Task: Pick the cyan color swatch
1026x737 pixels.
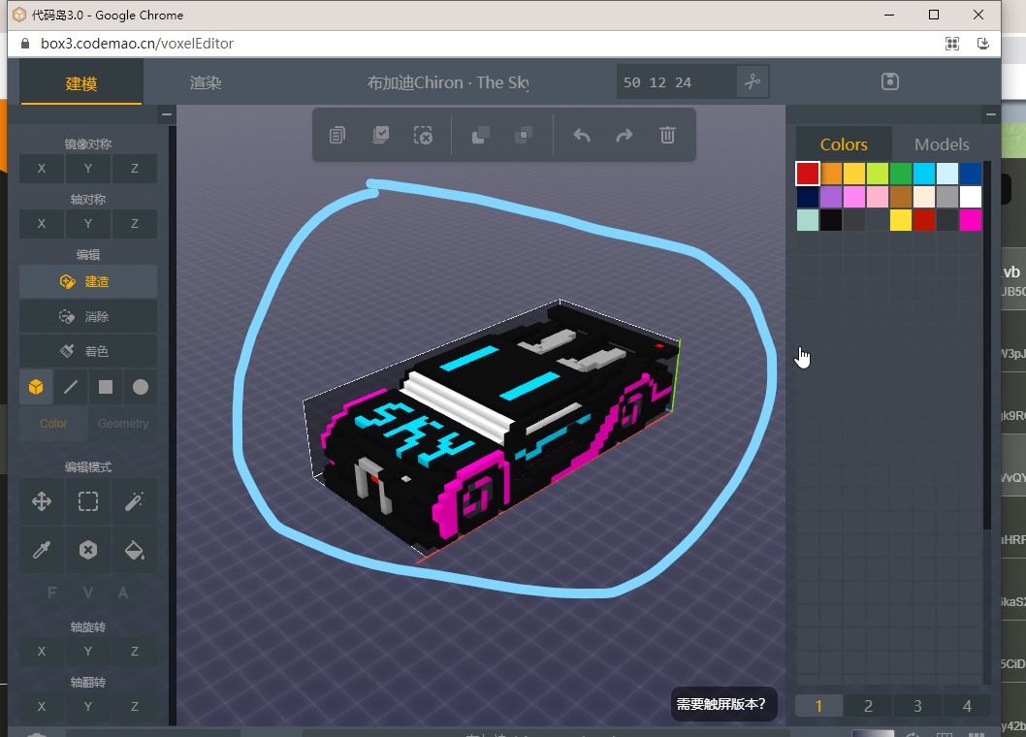Action: click(924, 174)
